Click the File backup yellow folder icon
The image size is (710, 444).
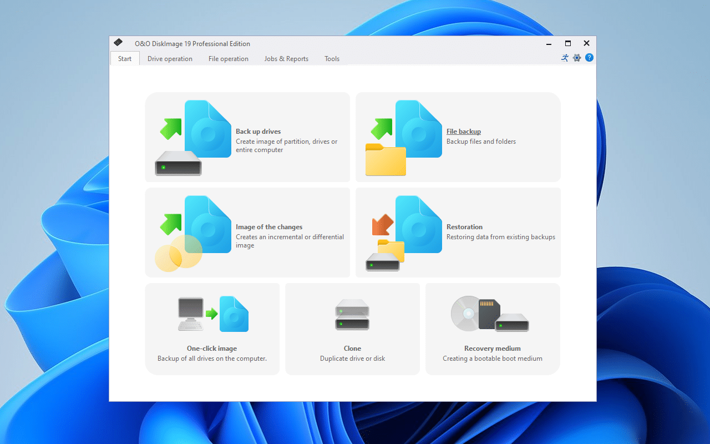pos(385,160)
